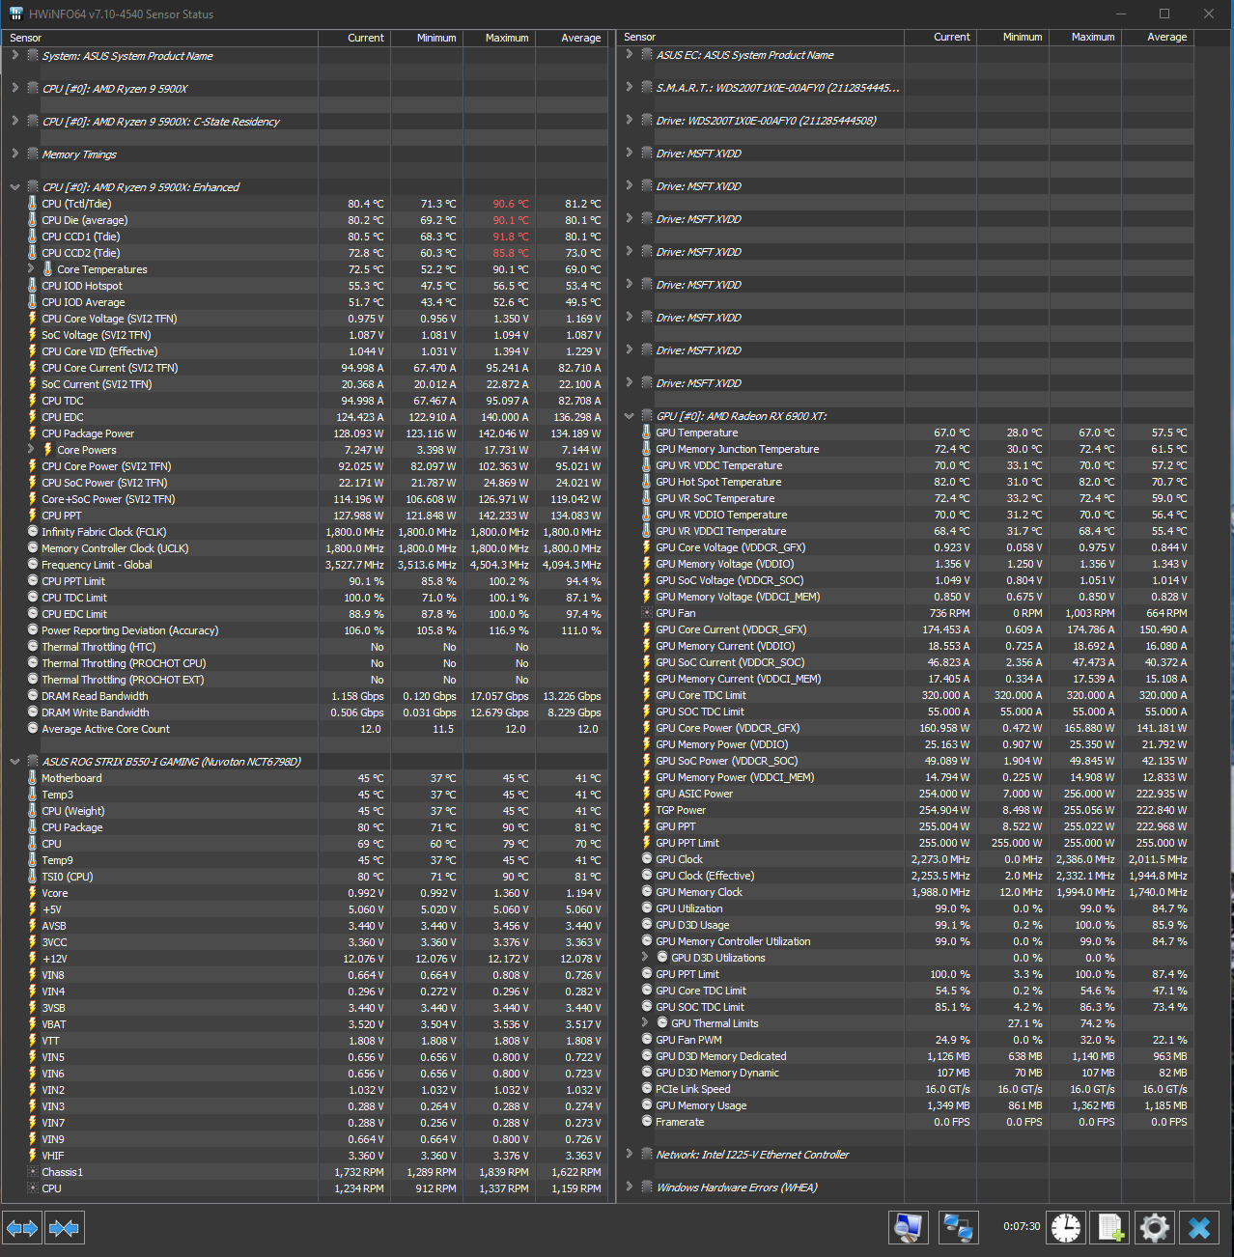Screen dimensions: 1234x1257
Task: Click thermometer icon beside Motherboard
Action: pos(33,778)
